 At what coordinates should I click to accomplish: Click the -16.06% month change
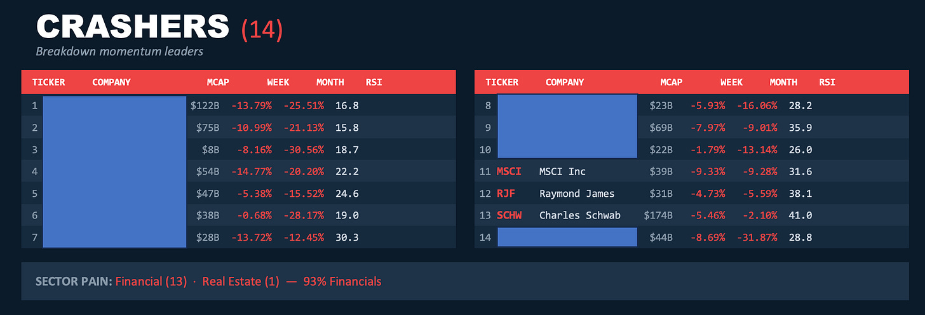click(757, 105)
